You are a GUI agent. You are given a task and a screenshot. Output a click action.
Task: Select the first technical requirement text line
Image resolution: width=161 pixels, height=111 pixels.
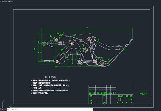(x=50, y=81)
